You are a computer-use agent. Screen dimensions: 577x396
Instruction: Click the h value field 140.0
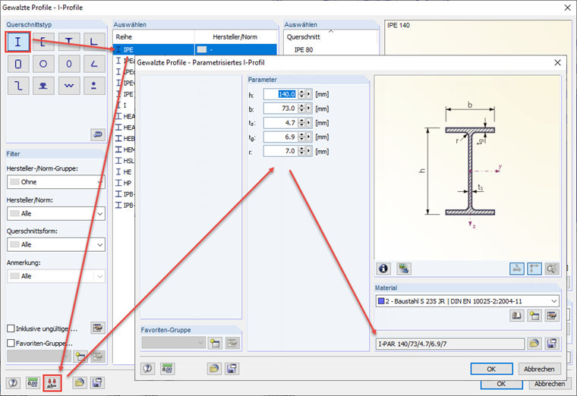pos(280,94)
